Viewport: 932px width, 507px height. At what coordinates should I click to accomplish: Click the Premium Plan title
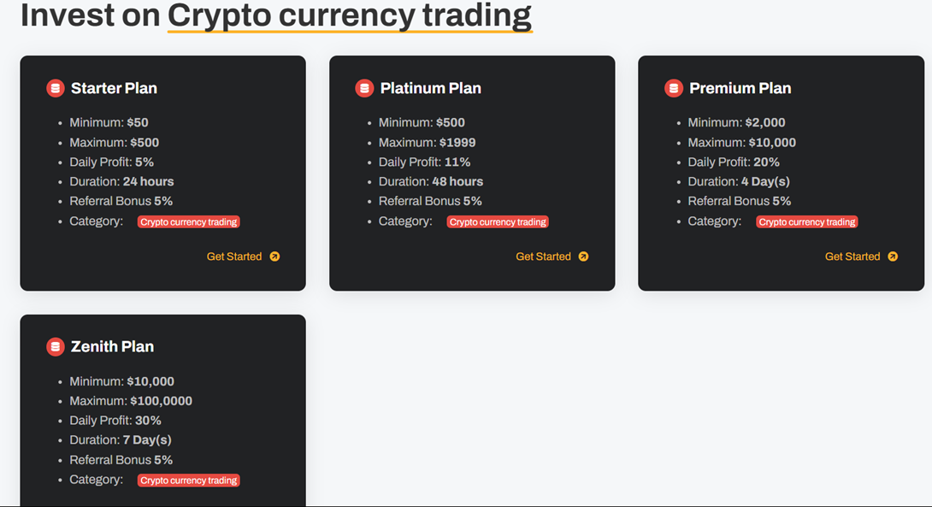coord(740,88)
